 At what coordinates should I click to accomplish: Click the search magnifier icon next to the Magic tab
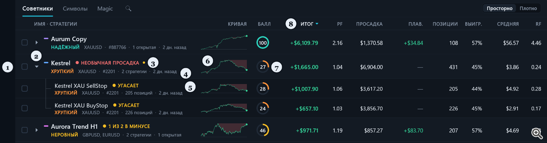(128, 8)
